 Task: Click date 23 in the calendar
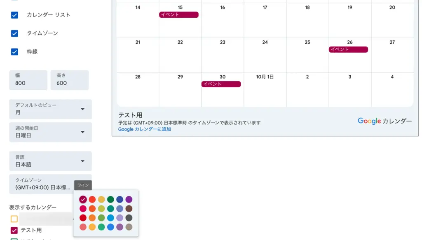[223, 42]
